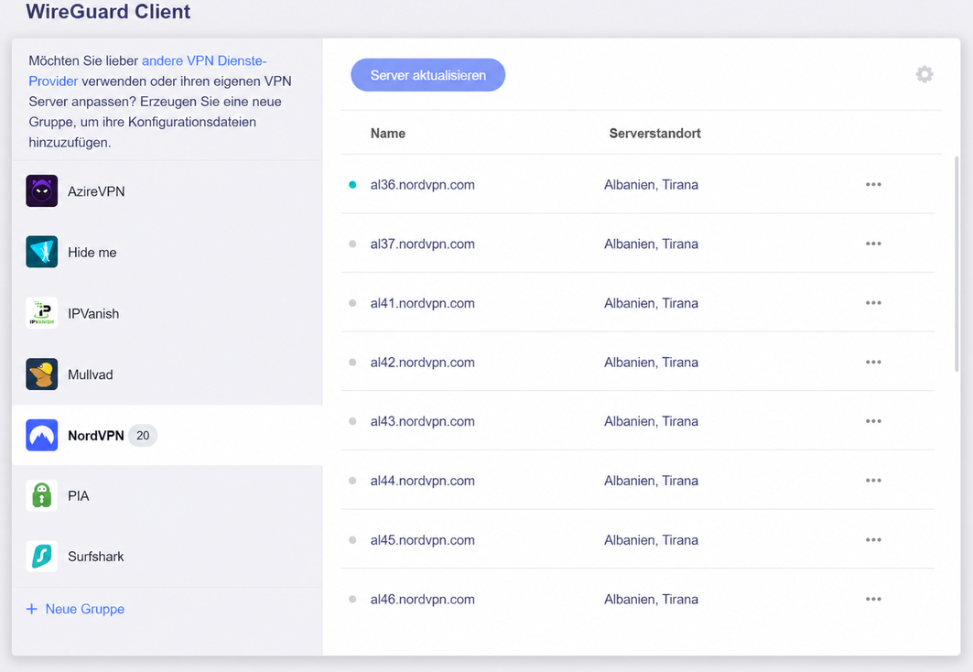This screenshot has width=973, height=672.
Task: Open the three-dot menu for al45.nordvpn.com
Action: point(873,540)
